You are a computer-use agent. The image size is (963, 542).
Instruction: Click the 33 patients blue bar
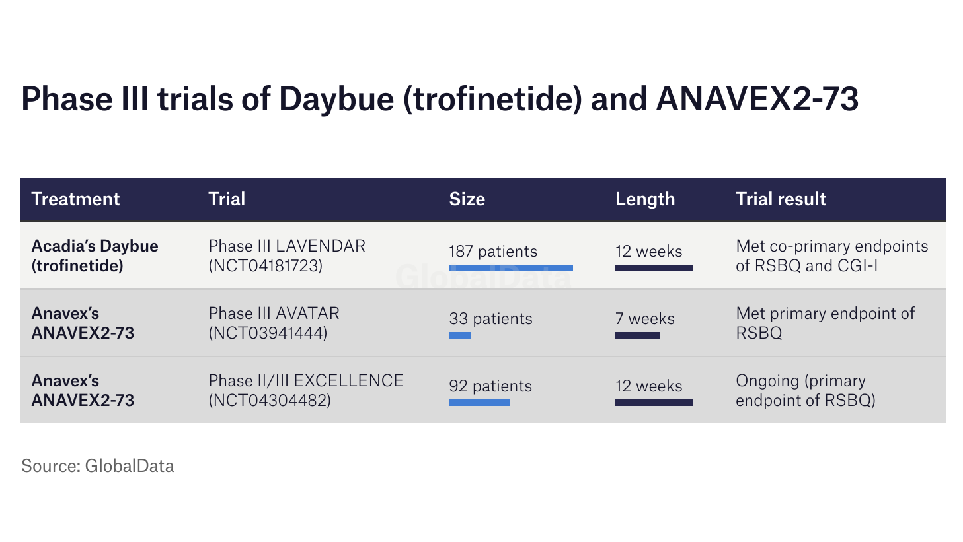point(459,335)
